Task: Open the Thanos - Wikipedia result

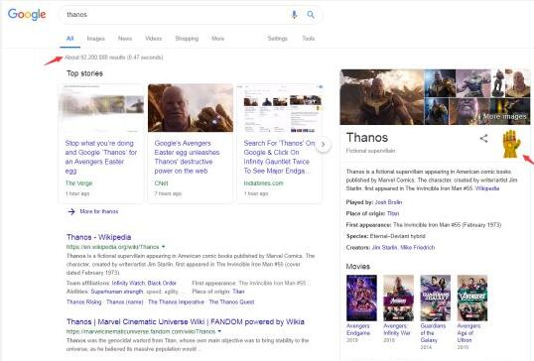Action: (x=99, y=237)
